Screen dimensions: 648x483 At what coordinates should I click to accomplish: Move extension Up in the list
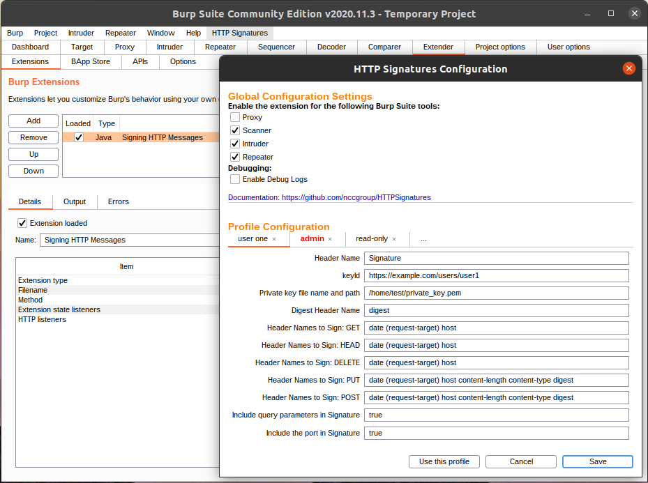point(33,154)
